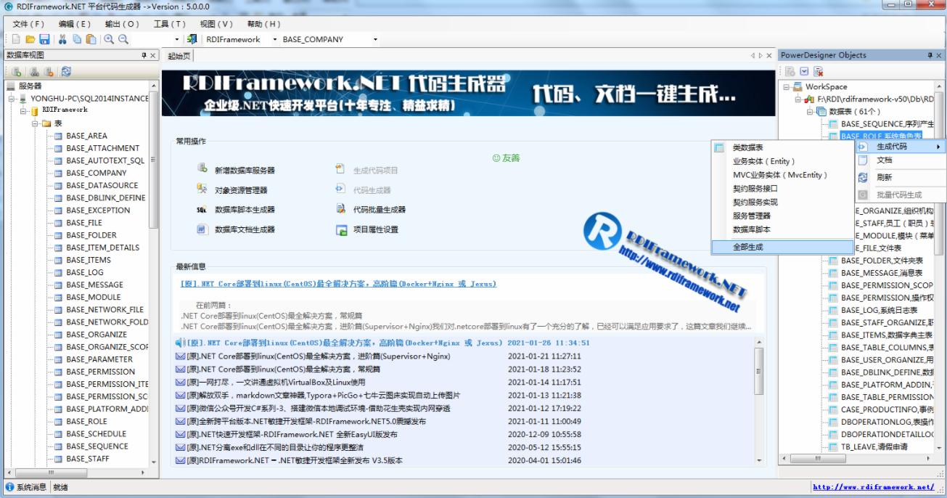Toggle auto-hide pin on PowerDesigner Objects panel
The width and height of the screenshot is (947, 498).
(930, 55)
